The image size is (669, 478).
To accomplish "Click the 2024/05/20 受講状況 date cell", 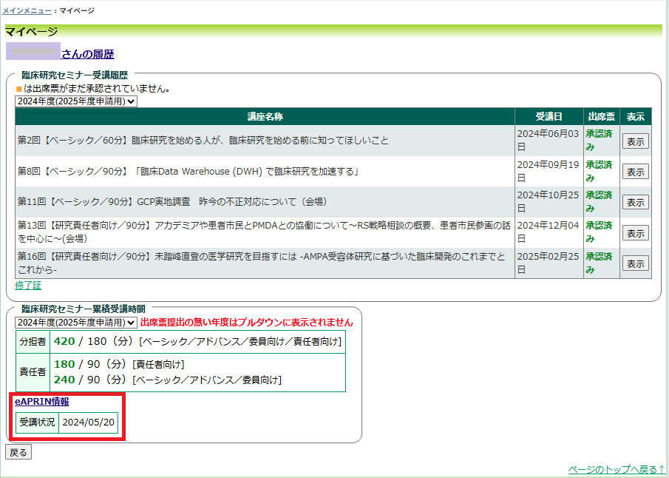I will [x=88, y=422].
